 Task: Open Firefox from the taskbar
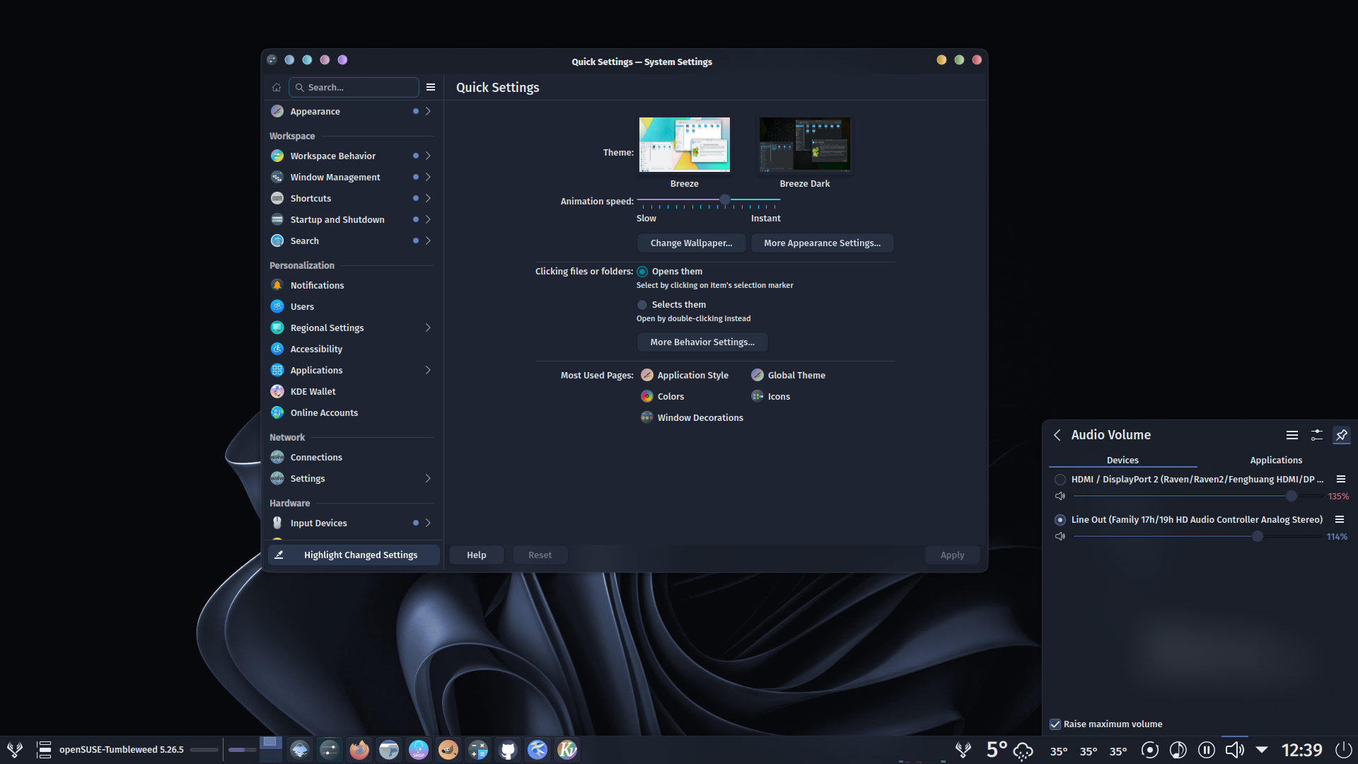coord(359,750)
